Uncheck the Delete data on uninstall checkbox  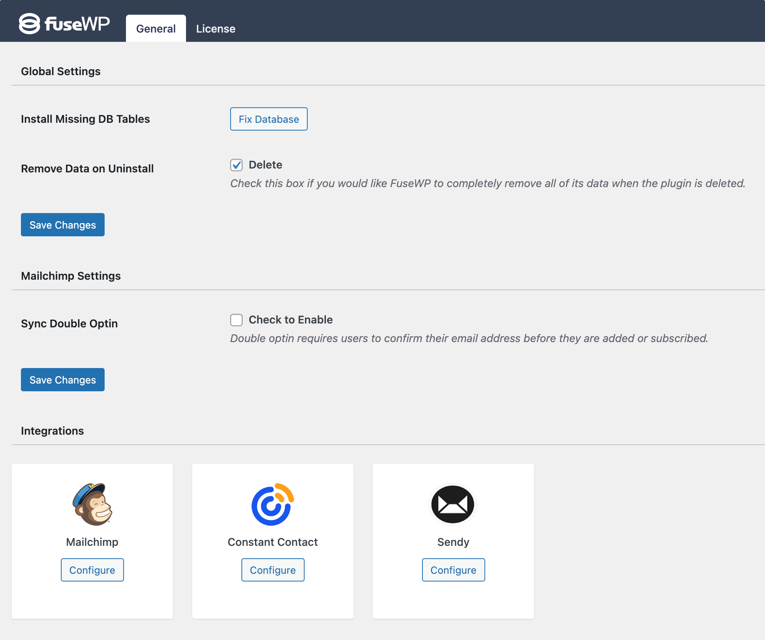point(236,165)
